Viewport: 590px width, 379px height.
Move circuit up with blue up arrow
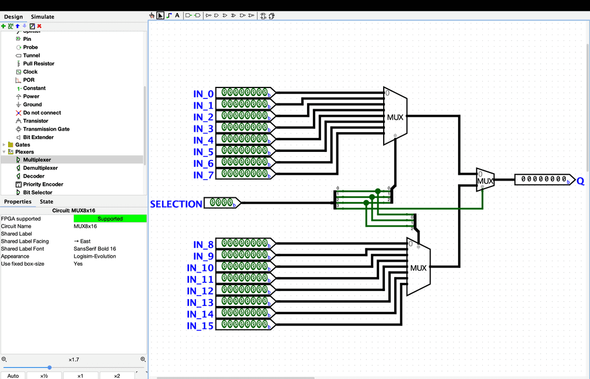[x=17, y=26]
